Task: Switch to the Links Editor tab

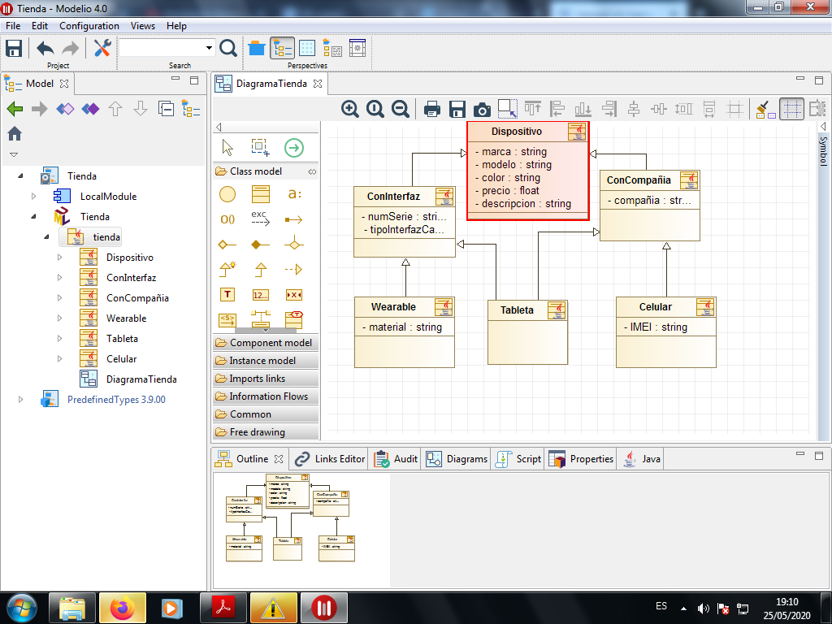Action: [x=330, y=459]
